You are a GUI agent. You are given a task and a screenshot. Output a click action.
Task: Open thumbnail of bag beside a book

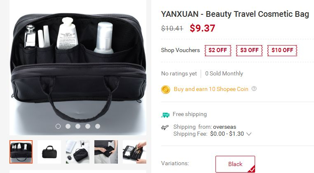click(78, 152)
